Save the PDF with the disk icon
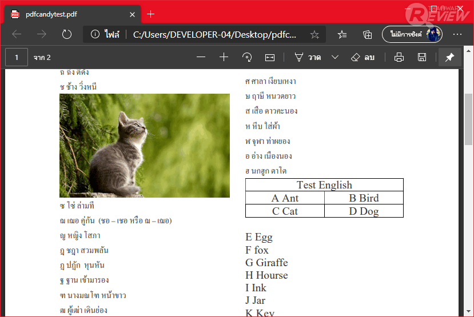The width and height of the screenshot is (474, 317). [422, 57]
